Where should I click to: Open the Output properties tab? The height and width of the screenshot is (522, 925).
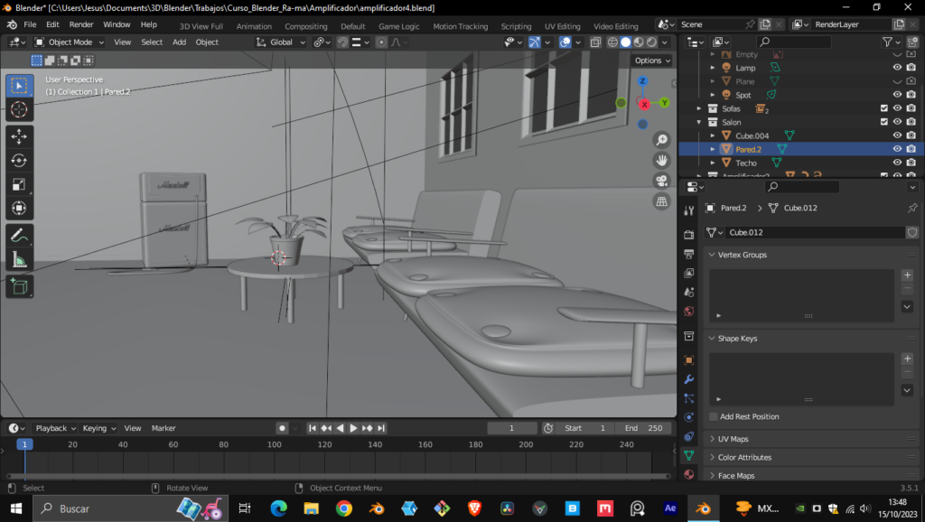[x=688, y=254]
